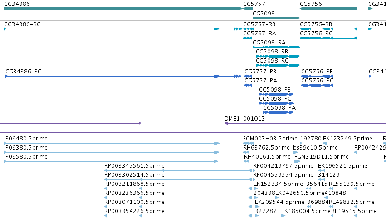Click transcript CG5098-RA
This screenshot has height=218, width=386.
(x=269, y=43)
